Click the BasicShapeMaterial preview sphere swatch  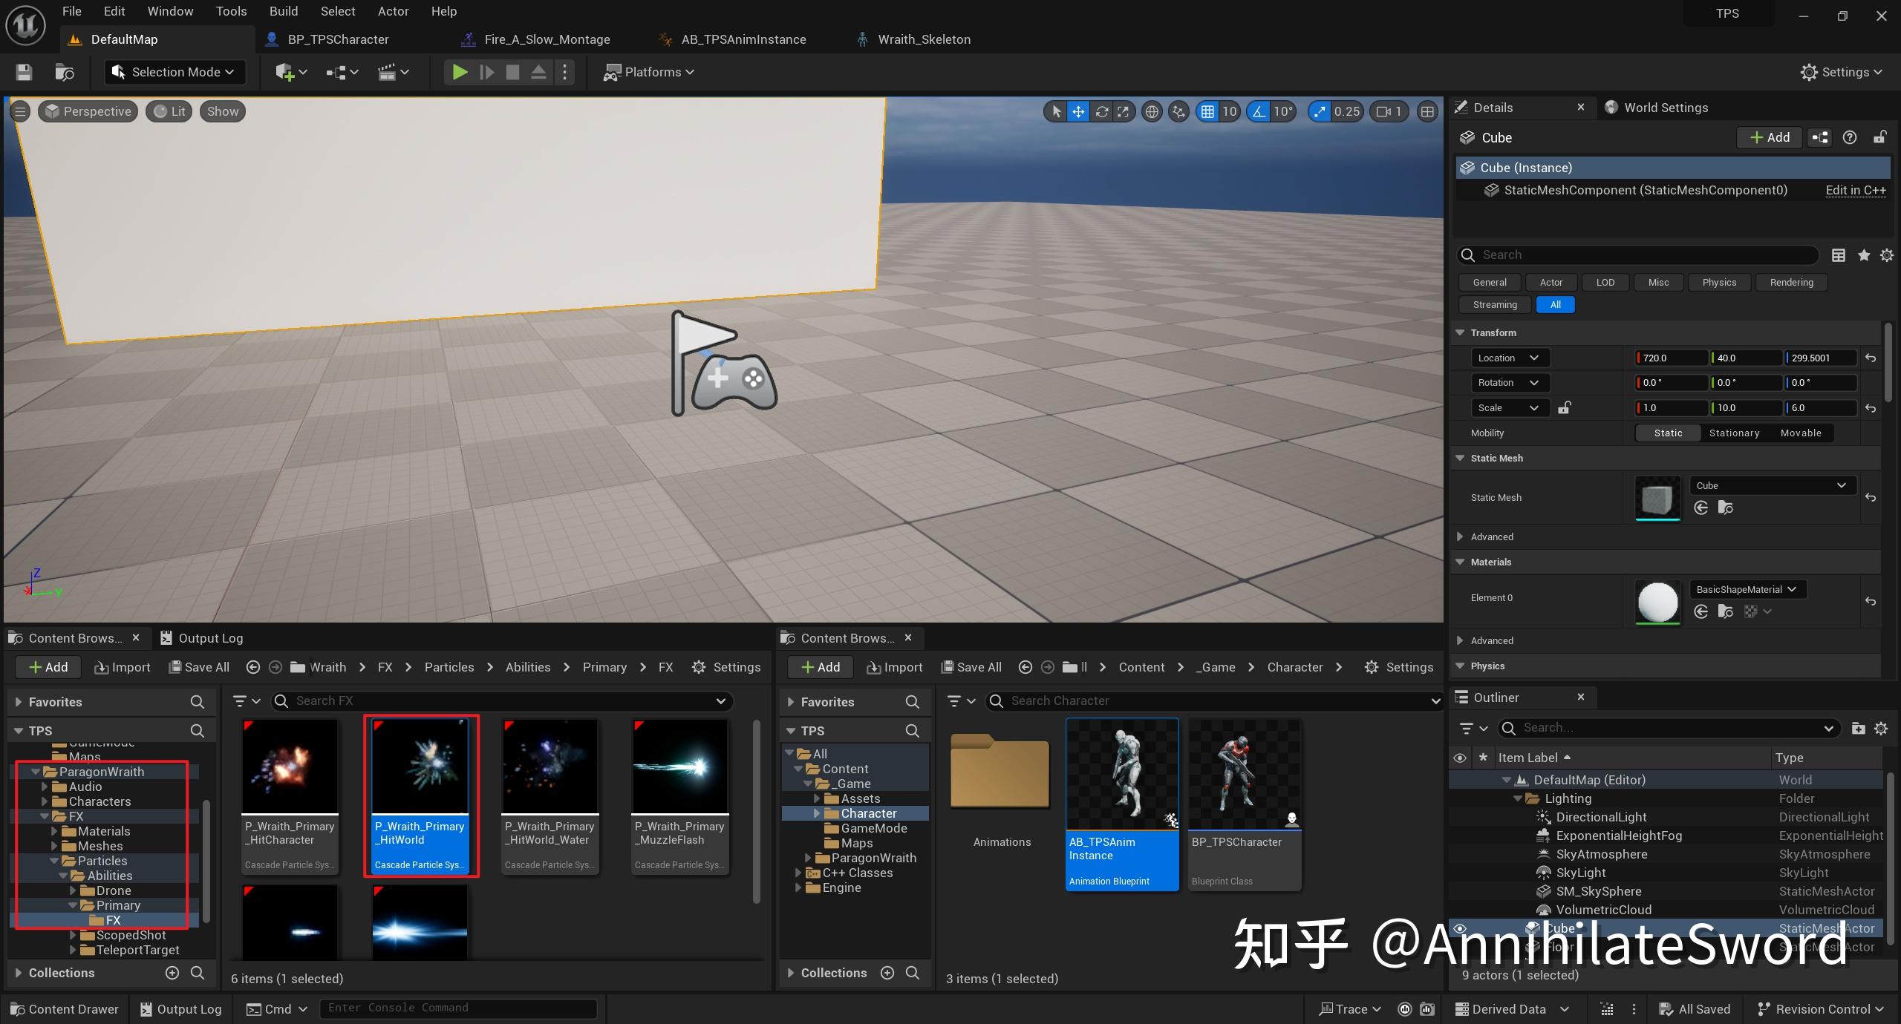tap(1657, 601)
